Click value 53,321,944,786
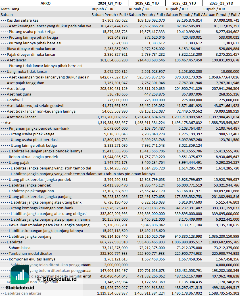Screen dimensions: 240x296 pyautogui.click(x=226, y=185)
